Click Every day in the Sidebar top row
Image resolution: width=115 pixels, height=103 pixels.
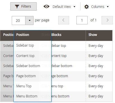96,46
